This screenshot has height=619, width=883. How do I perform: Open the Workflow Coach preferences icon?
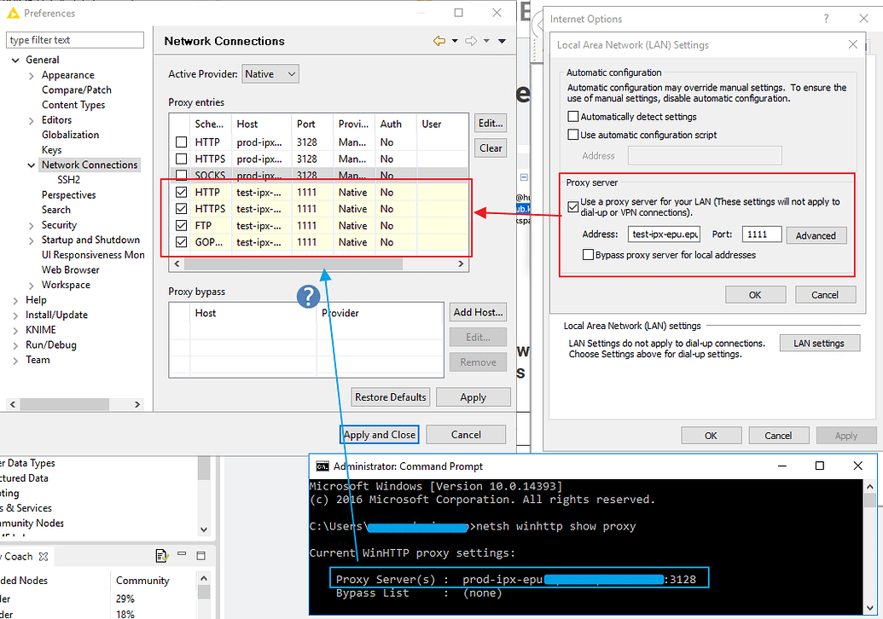tap(161, 555)
